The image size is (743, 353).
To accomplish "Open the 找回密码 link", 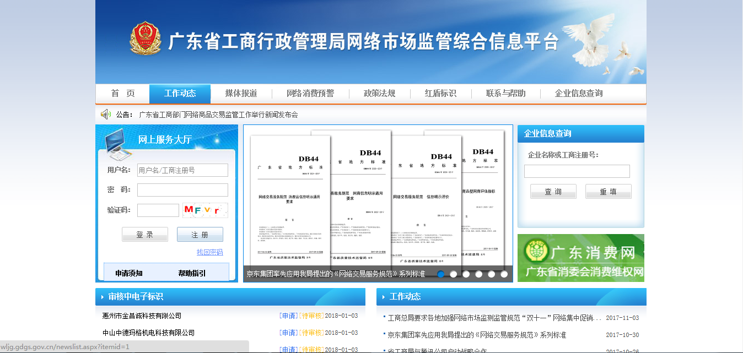I will [x=210, y=252].
